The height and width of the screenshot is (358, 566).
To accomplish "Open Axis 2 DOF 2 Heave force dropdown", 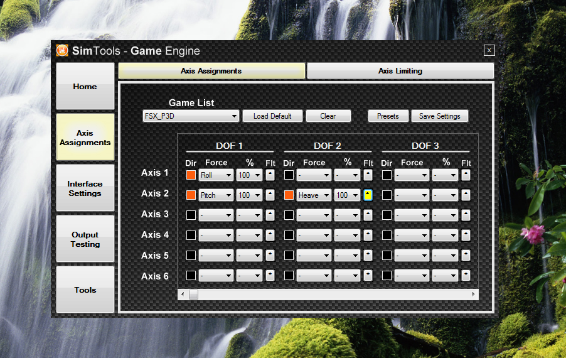I will 314,195.
